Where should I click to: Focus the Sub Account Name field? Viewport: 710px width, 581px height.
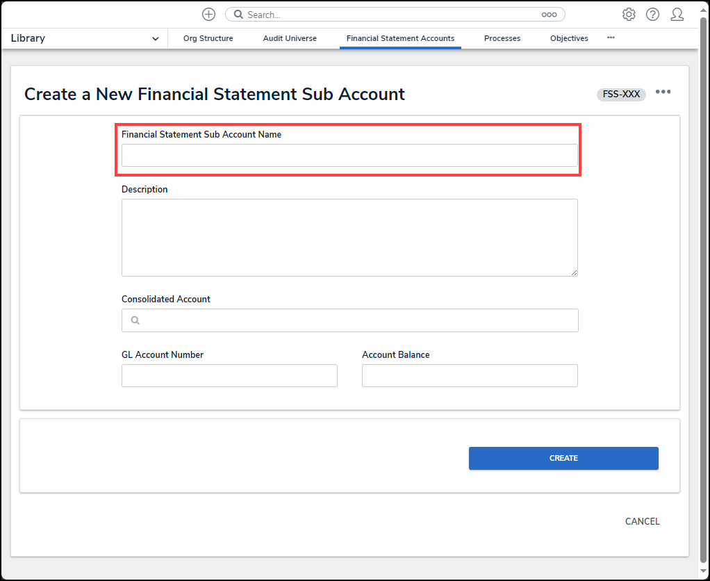349,156
